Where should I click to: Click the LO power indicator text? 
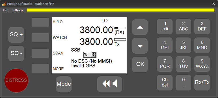(x=104, y=21)
